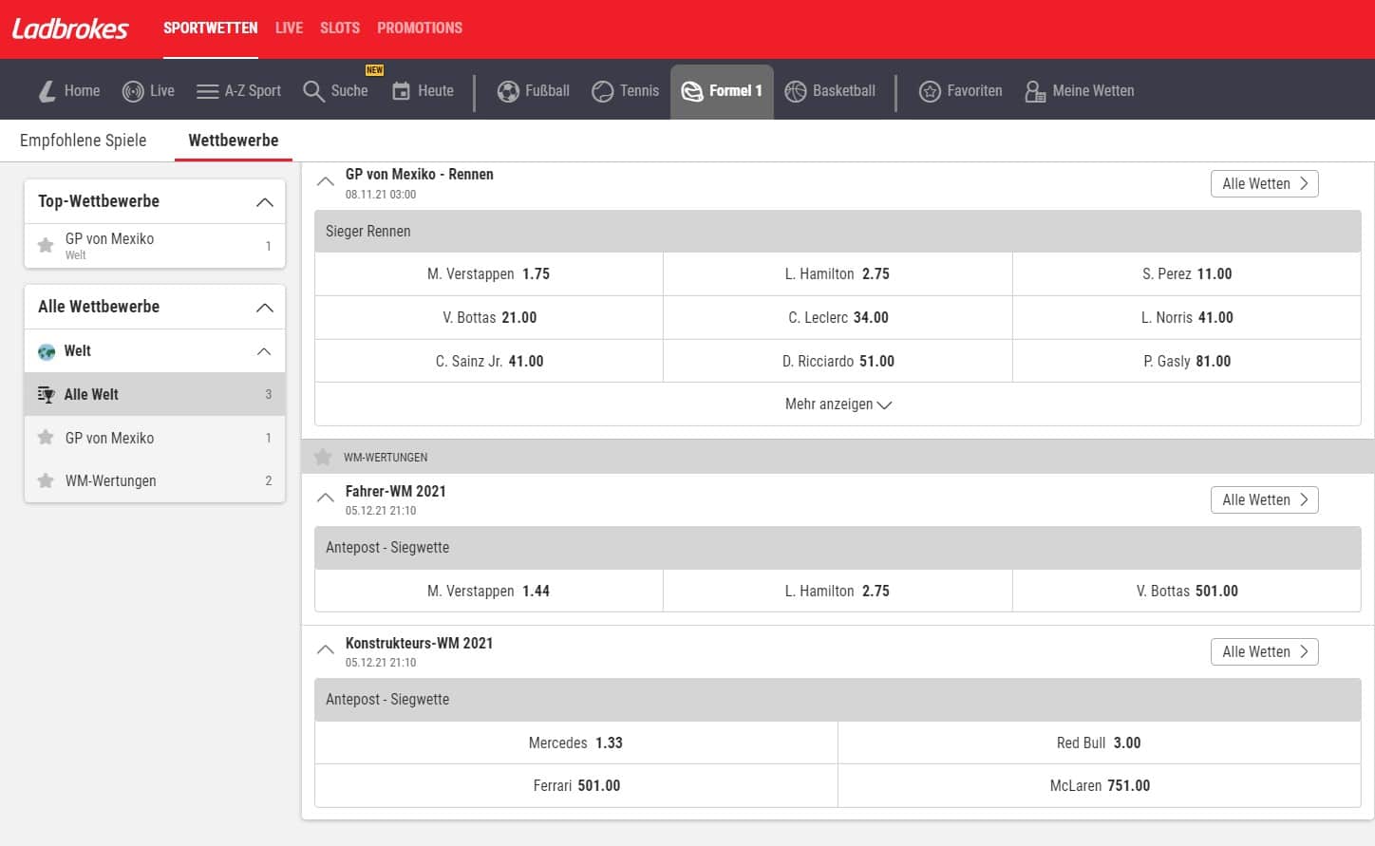Bet on McLaren at 751.00

tap(1099, 786)
